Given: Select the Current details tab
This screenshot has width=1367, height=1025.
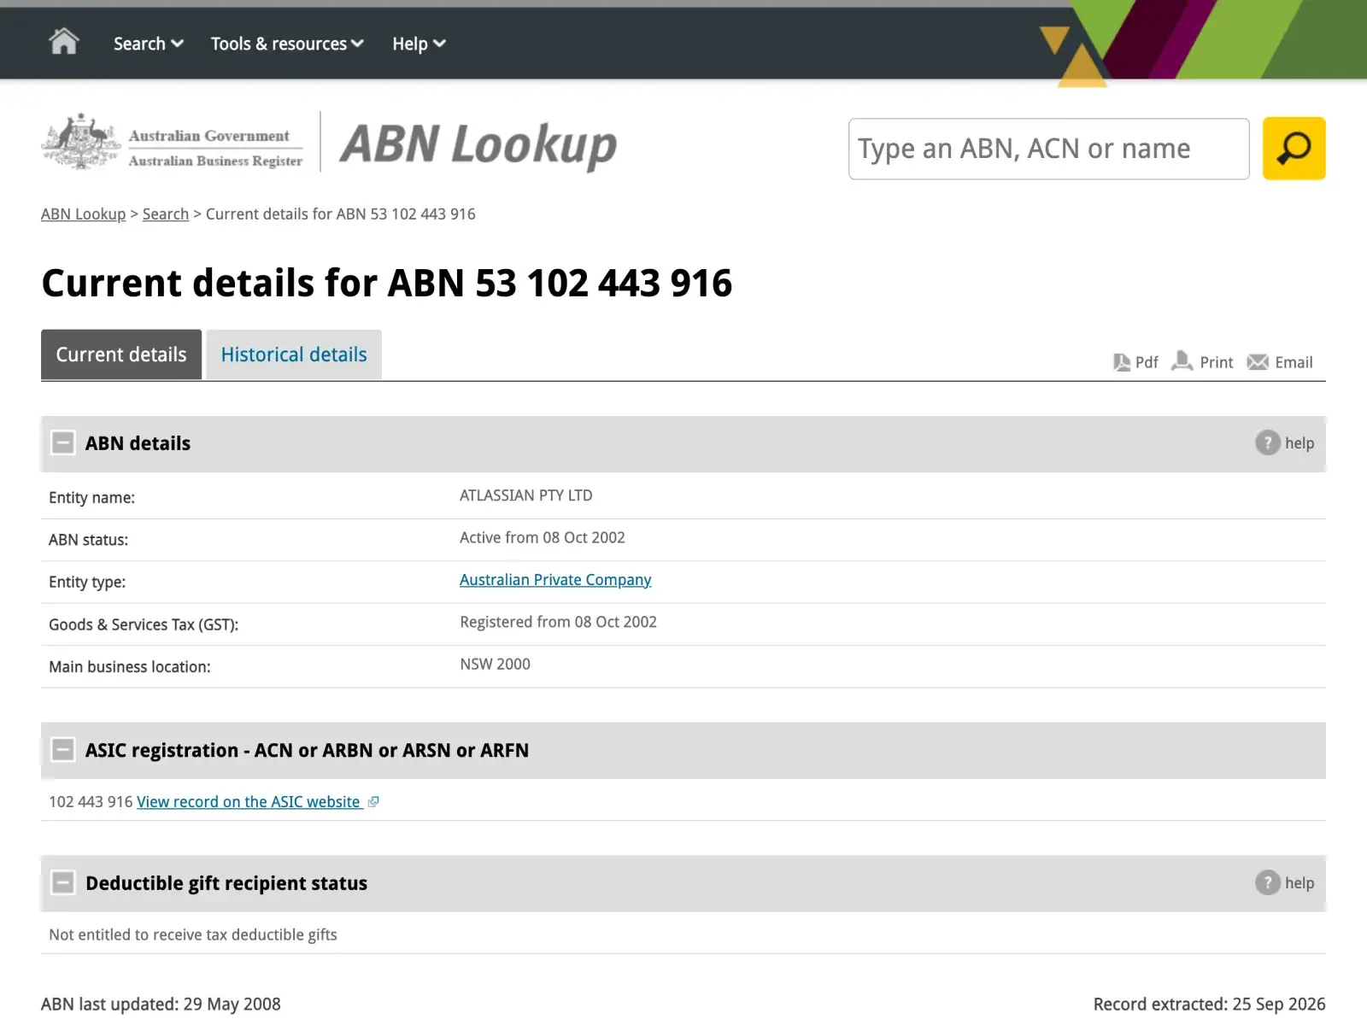Looking at the screenshot, I should [121, 354].
